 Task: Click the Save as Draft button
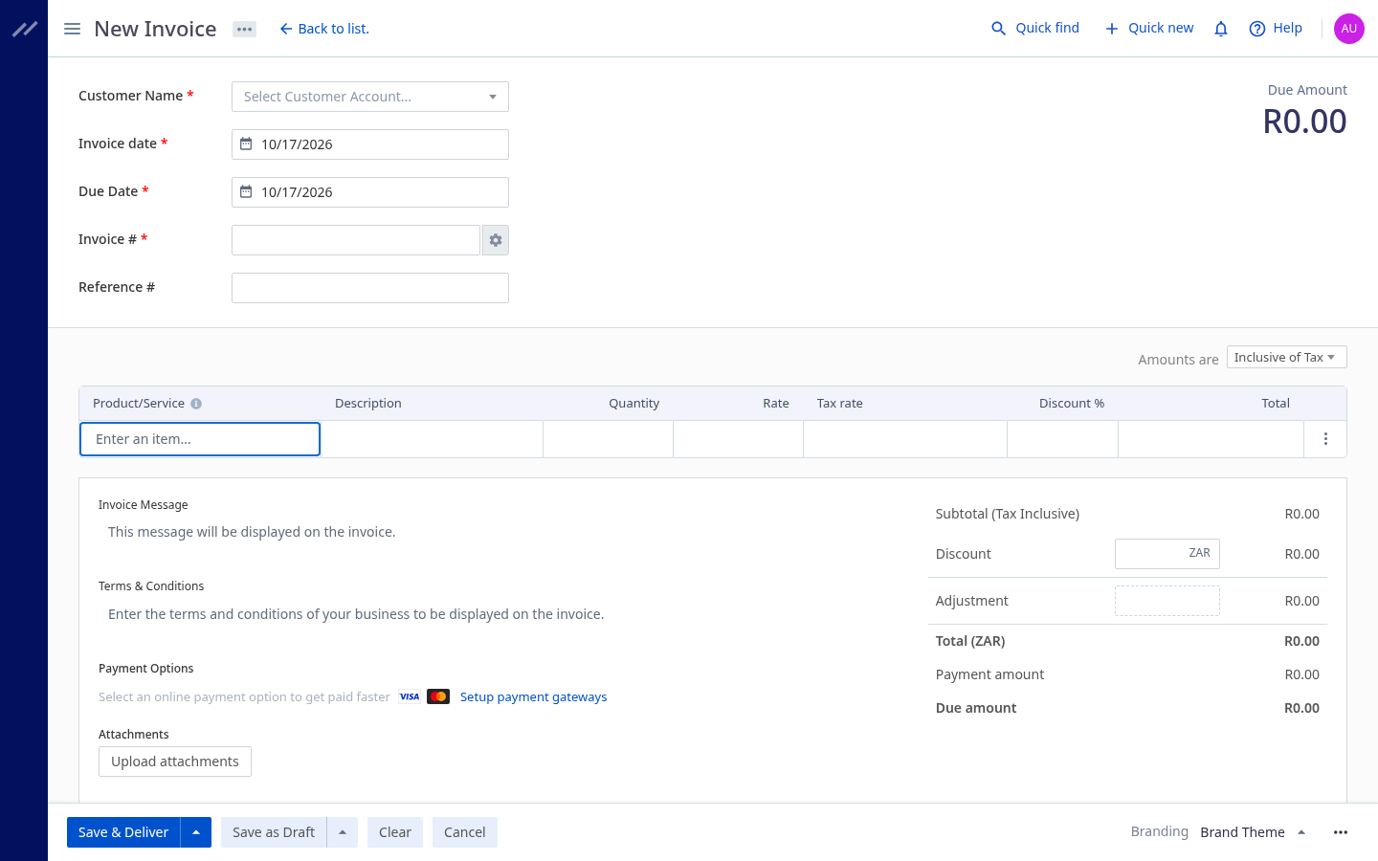tap(274, 832)
